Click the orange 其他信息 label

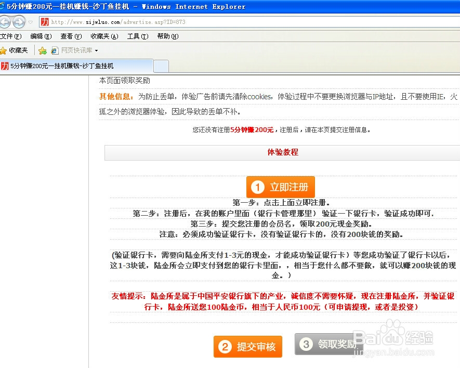click(x=116, y=97)
